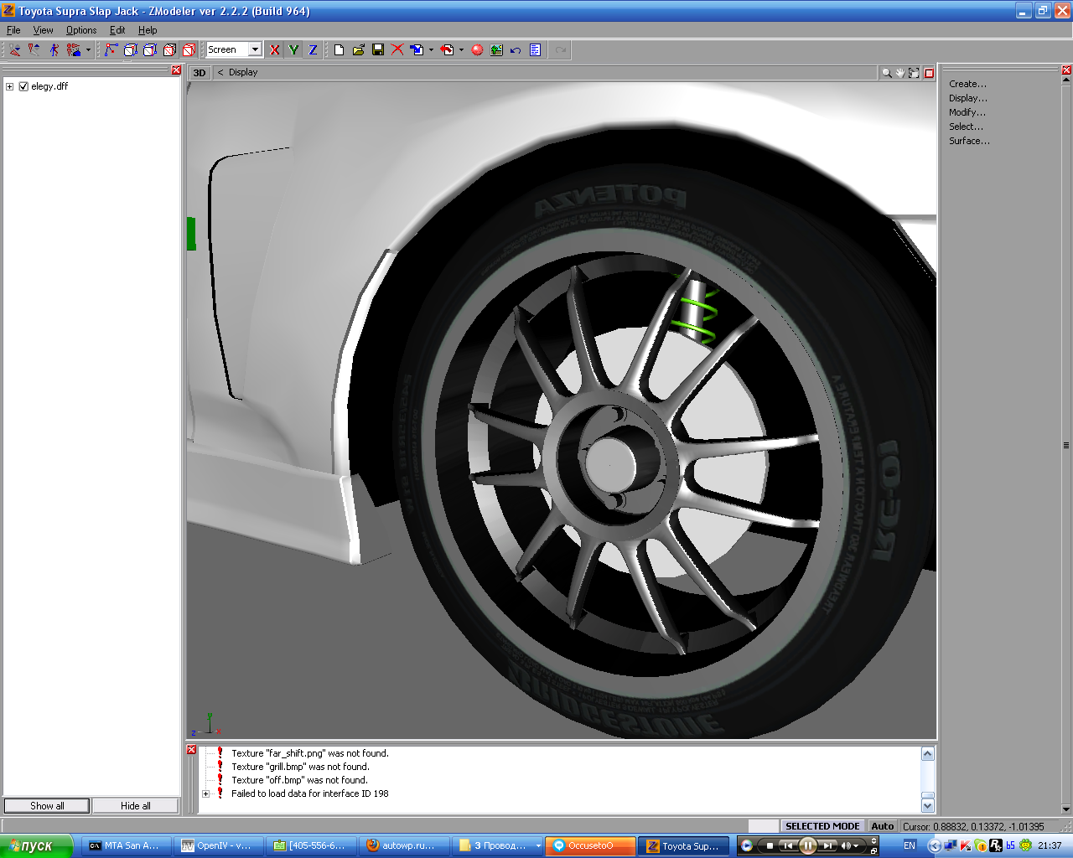This screenshot has height=858, width=1073.
Task: Click the floppy disk save icon
Action: pos(378,50)
